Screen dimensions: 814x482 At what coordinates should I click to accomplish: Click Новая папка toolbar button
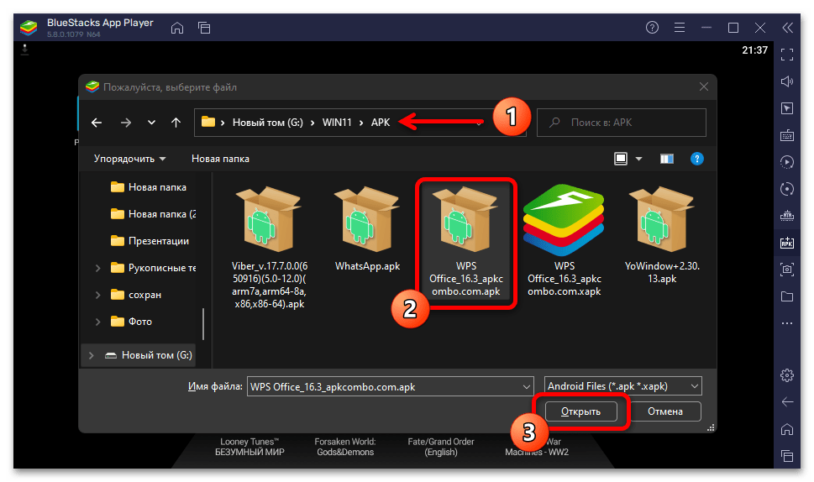[220, 159]
